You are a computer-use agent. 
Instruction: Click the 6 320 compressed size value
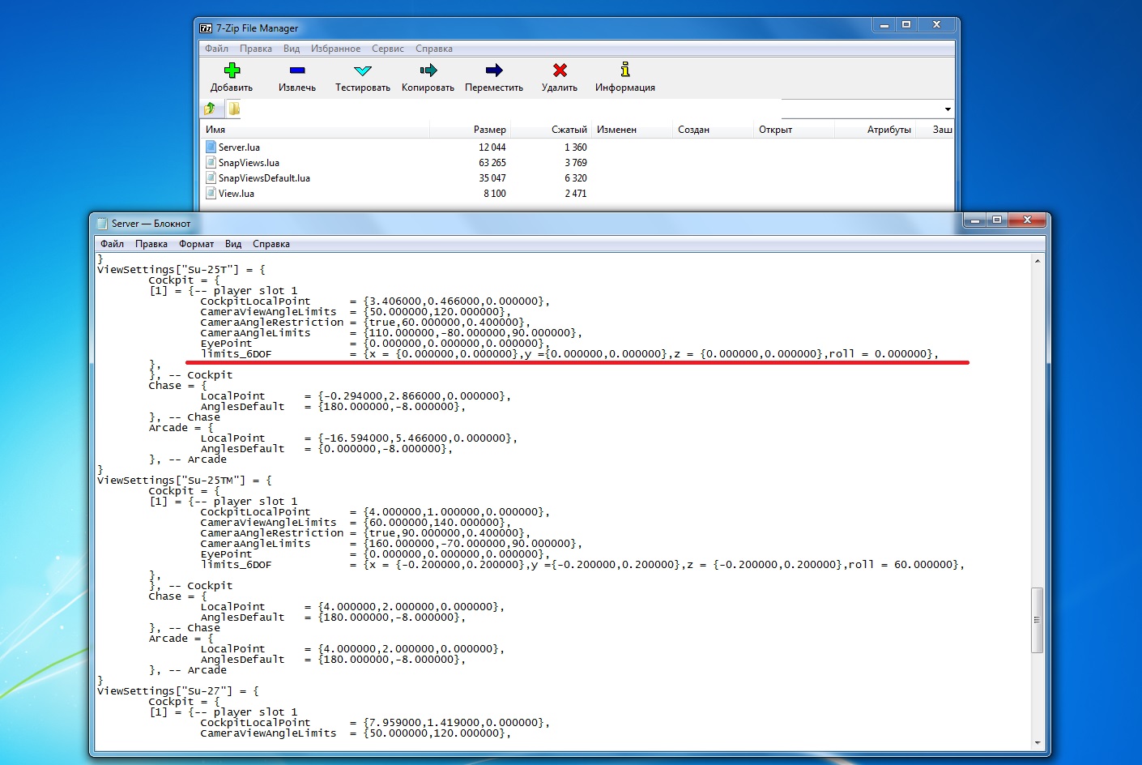[x=575, y=178]
